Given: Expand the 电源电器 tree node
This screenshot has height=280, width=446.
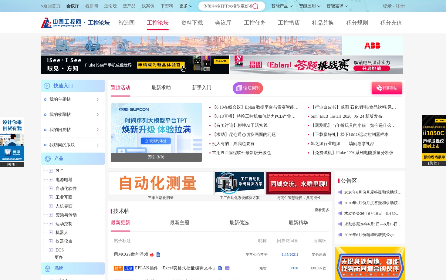Looking at the screenshot, I should pos(51,180).
